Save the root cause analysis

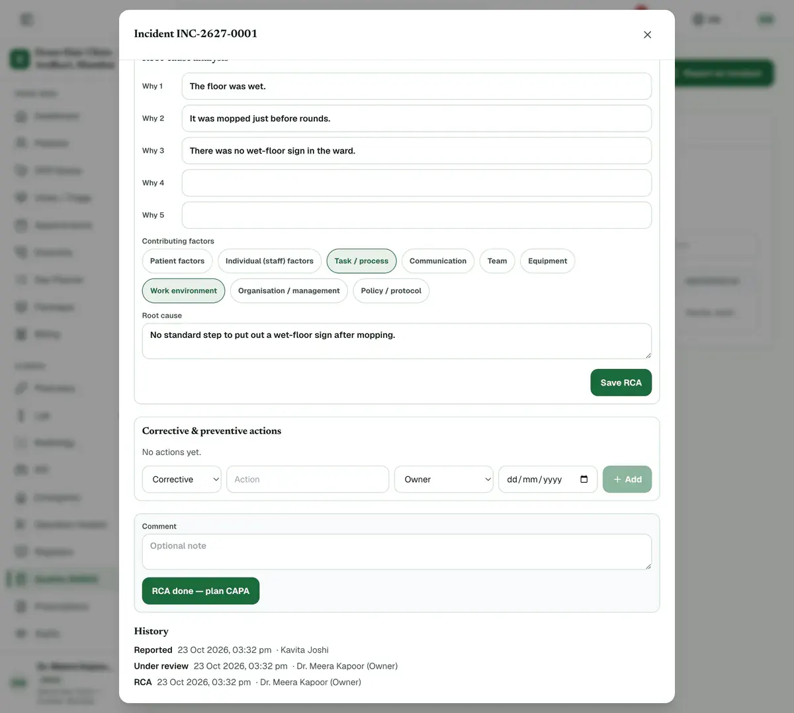click(x=621, y=382)
